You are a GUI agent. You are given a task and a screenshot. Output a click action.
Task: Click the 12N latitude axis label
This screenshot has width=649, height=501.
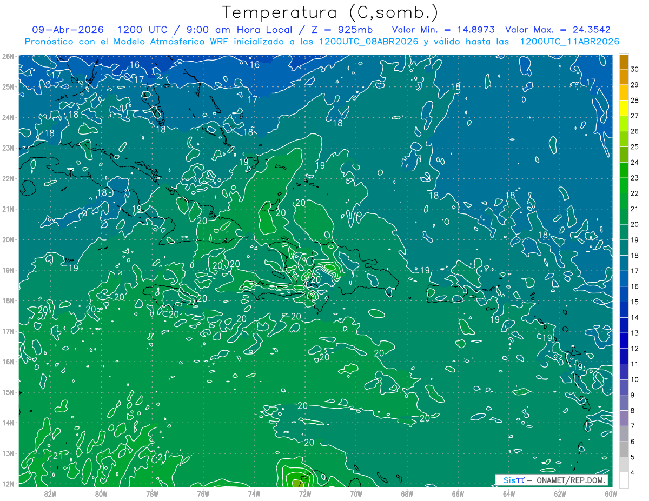(x=8, y=484)
